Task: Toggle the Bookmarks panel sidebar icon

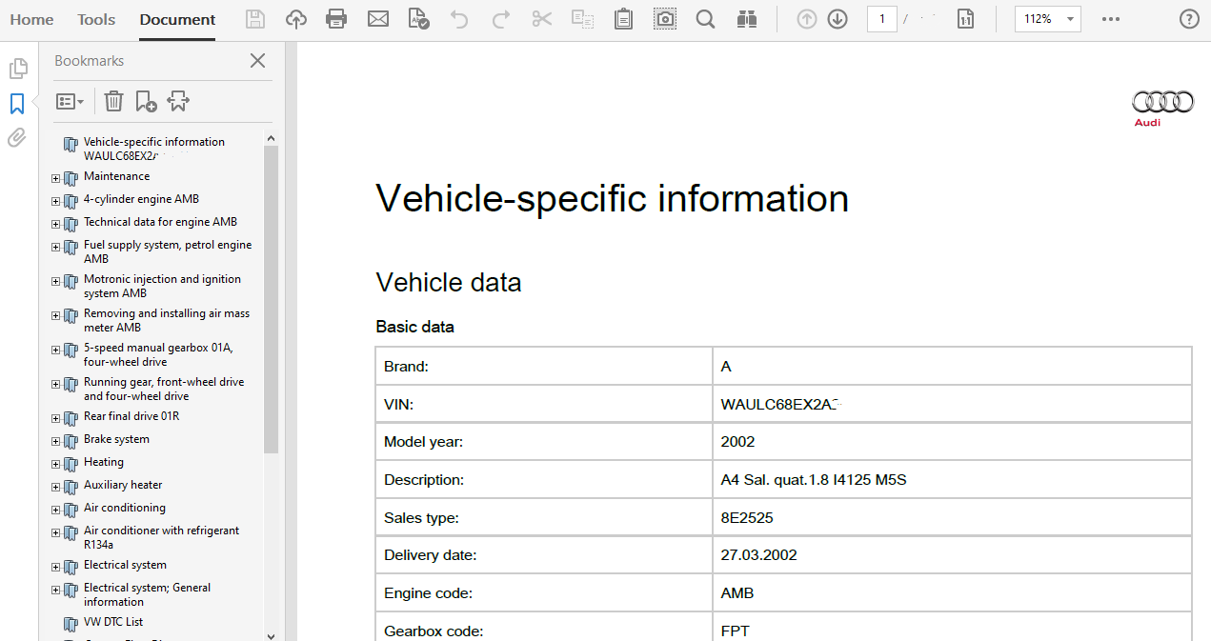Action: tap(17, 104)
